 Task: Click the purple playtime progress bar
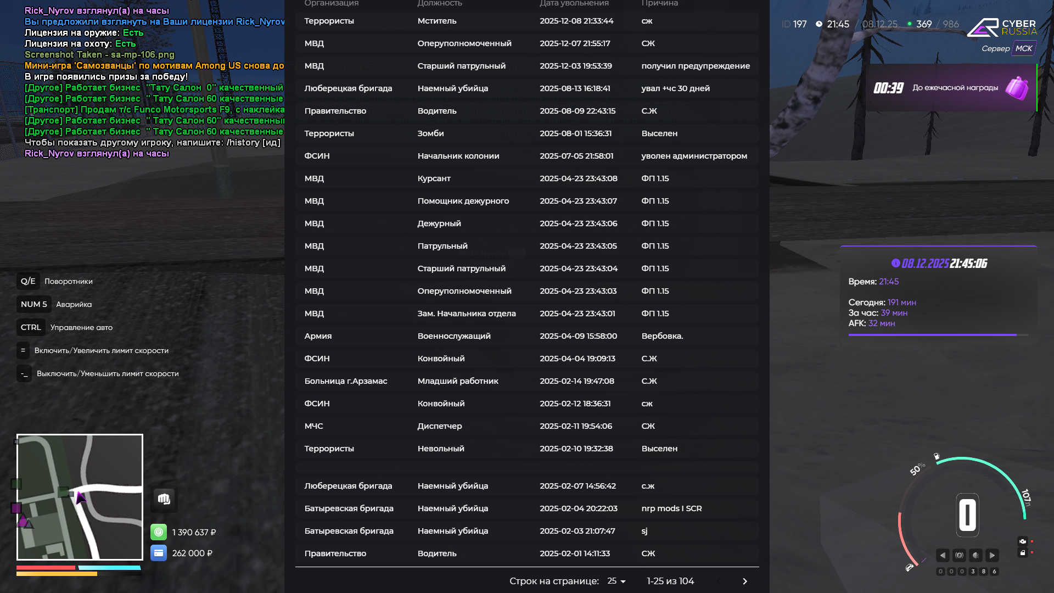pyautogui.click(x=932, y=334)
